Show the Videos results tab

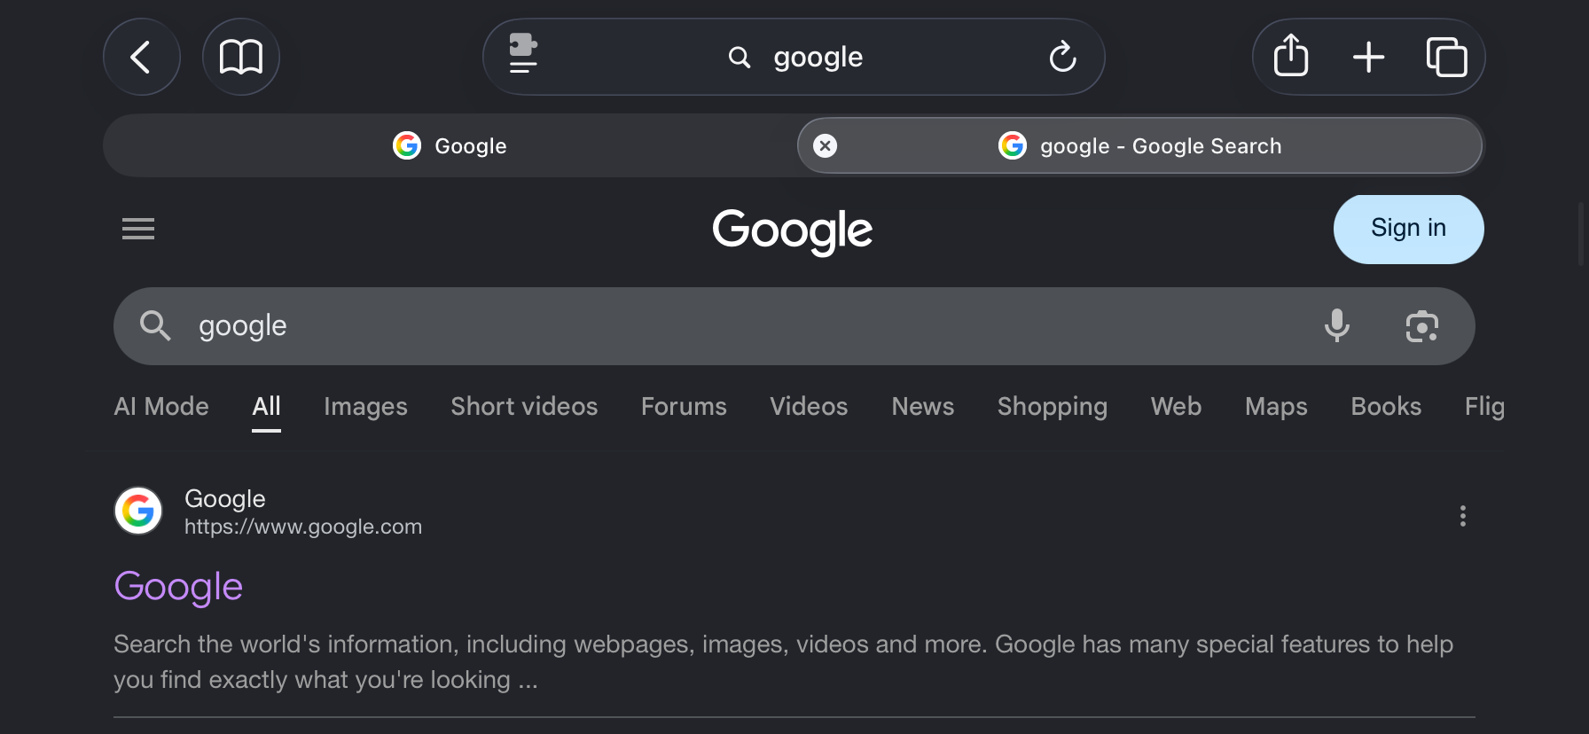[x=809, y=406]
